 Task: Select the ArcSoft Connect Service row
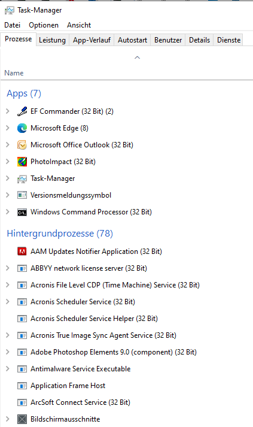pos(80,402)
